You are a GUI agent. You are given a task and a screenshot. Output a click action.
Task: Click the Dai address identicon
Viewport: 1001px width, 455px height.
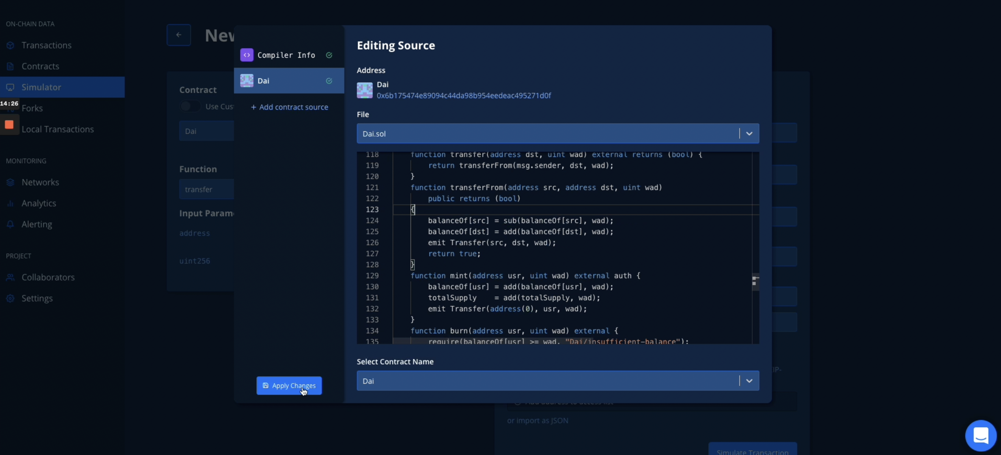tap(365, 90)
